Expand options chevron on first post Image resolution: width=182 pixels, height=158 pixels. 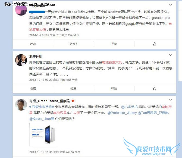[170, 5]
